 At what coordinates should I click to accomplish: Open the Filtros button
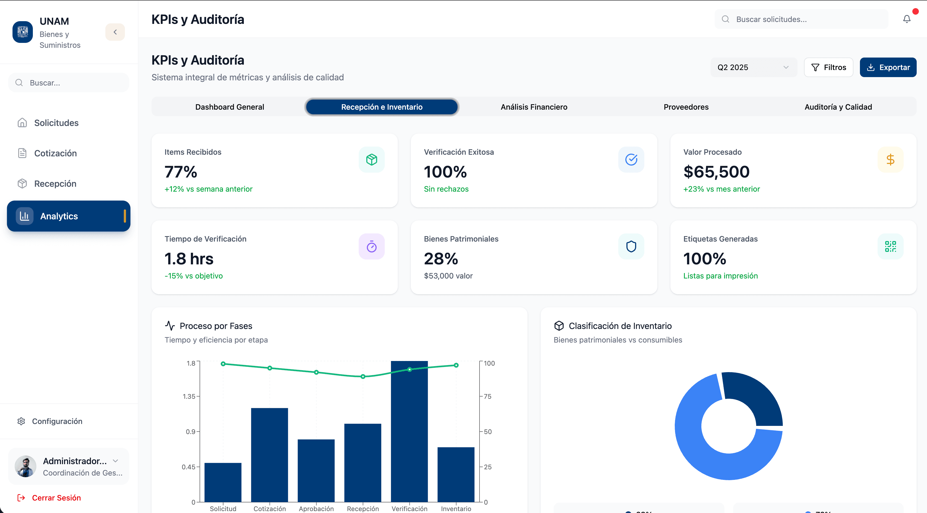[828, 67]
